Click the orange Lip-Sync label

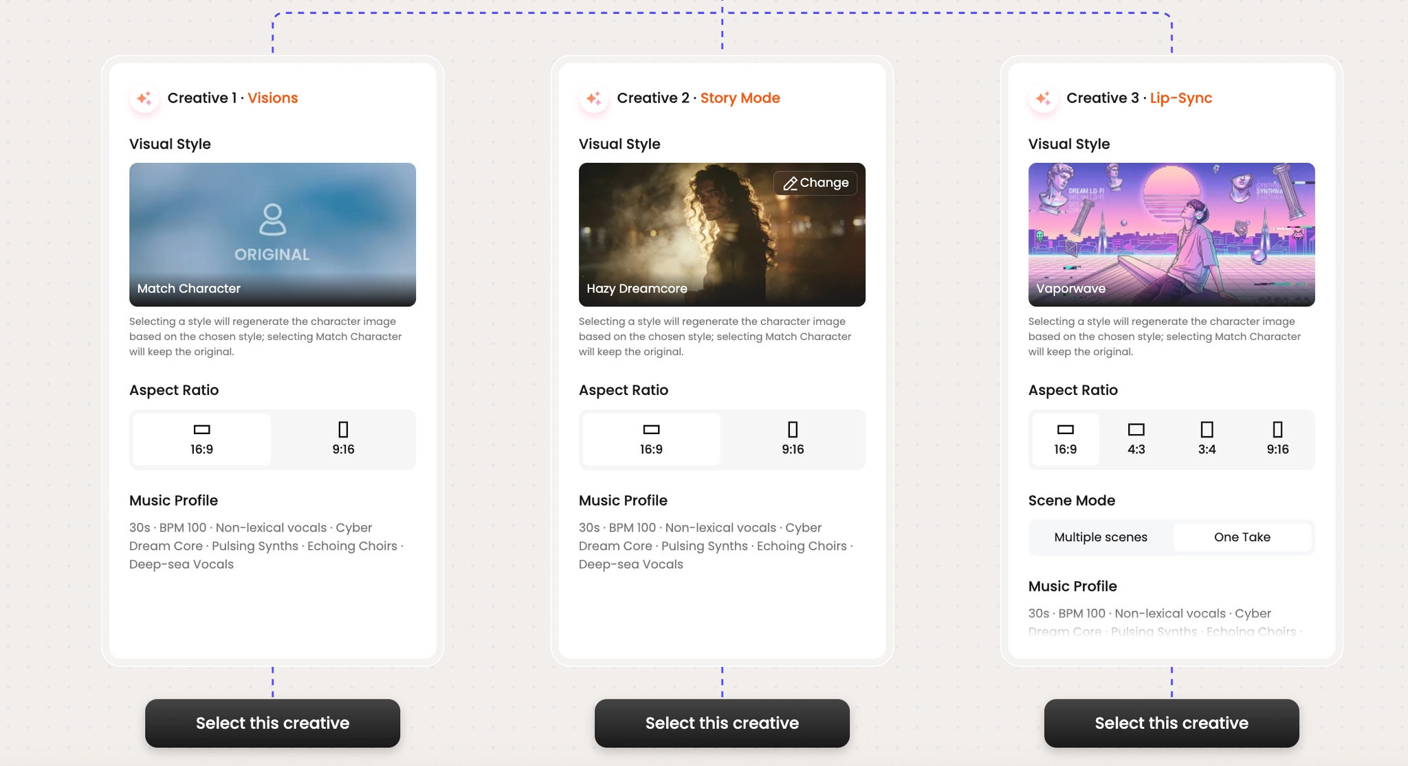tap(1181, 98)
